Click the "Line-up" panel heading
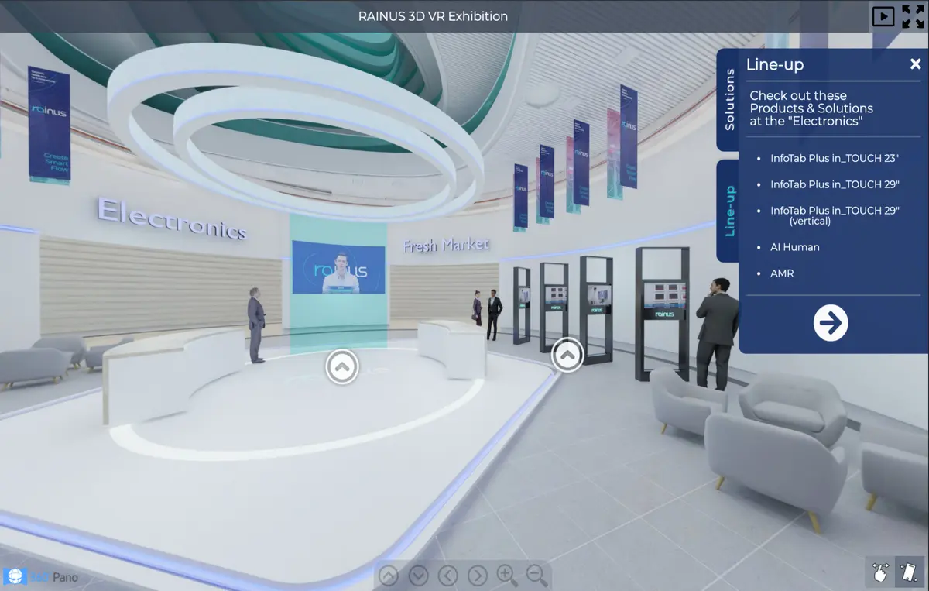The width and height of the screenshot is (929, 591). pyautogui.click(x=775, y=65)
